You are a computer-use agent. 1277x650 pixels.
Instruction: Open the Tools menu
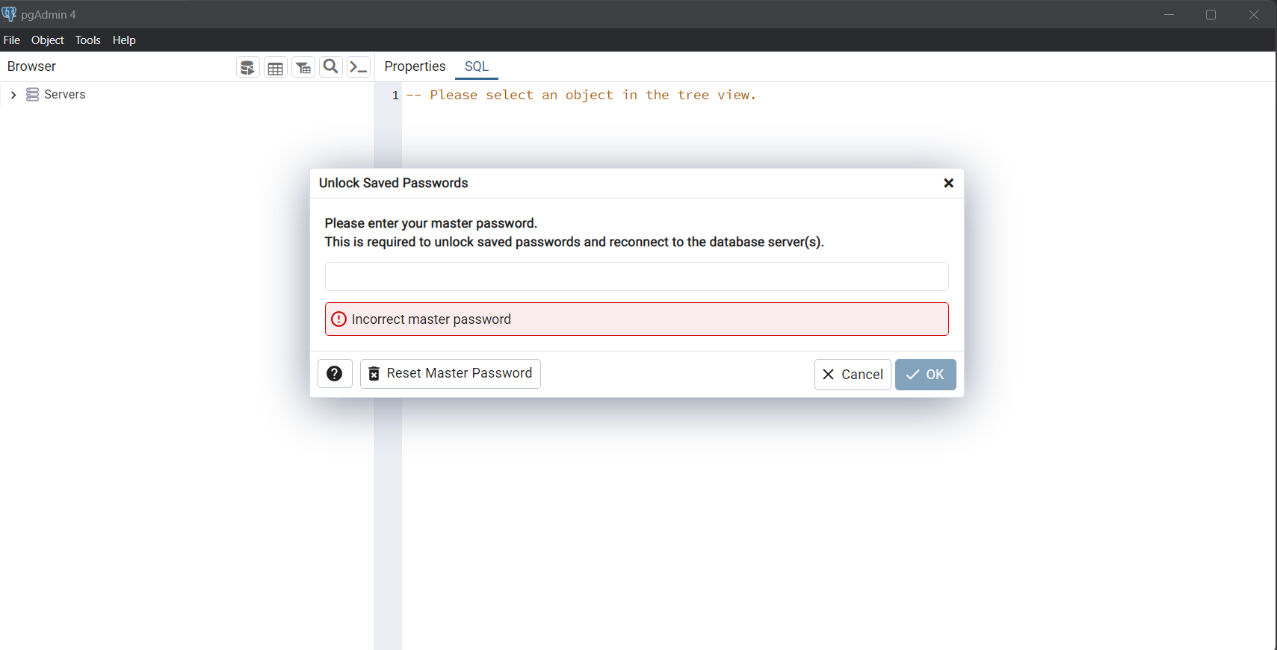(x=87, y=40)
